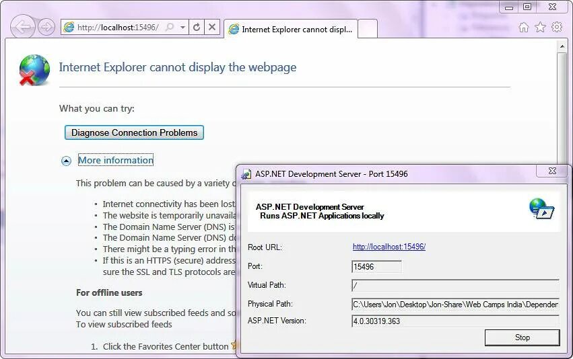Click the ASP.NET Development Server globe logo
Viewport: 573px width, 359px height.
coord(542,208)
